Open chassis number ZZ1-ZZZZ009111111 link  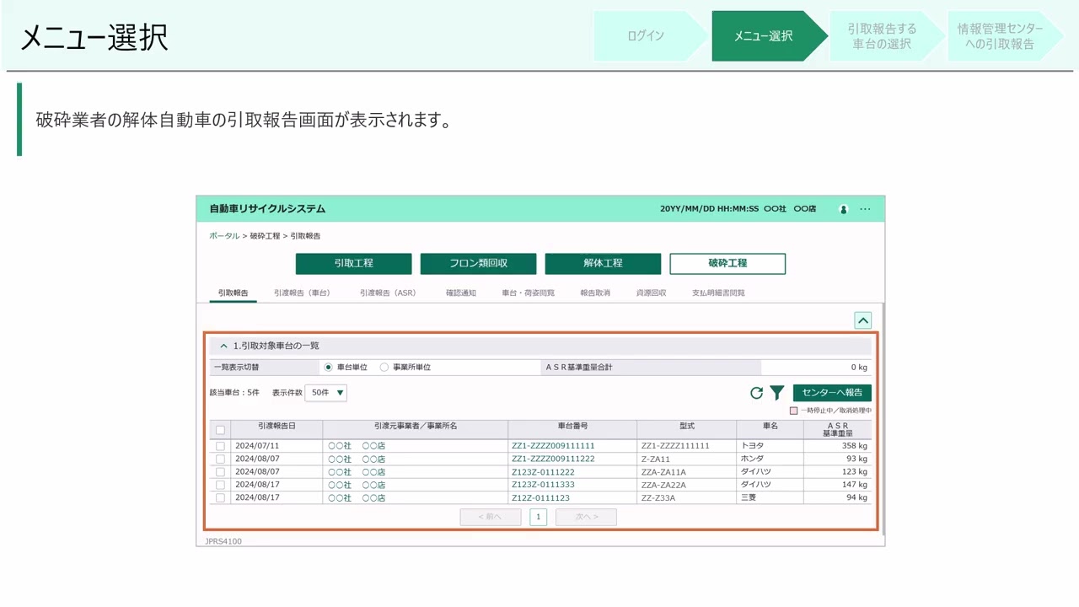tap(553, 446)
